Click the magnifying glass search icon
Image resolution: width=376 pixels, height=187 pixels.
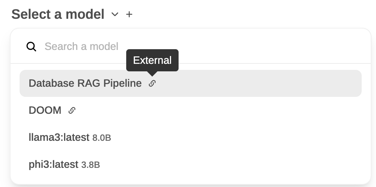(x=31, y=47)
